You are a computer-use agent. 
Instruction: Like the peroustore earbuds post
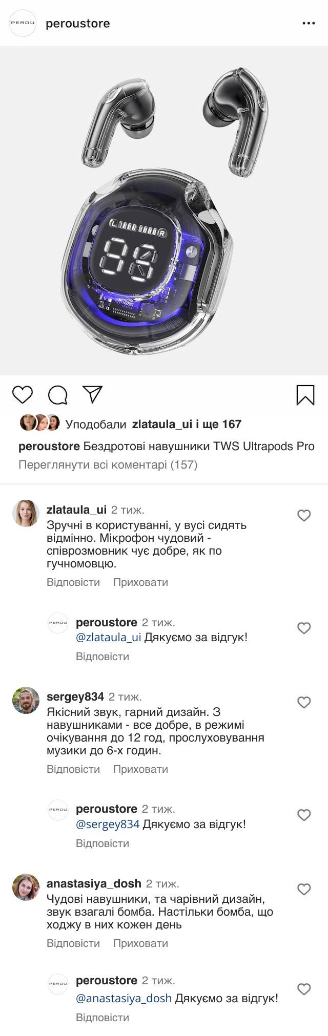click(23, 395)
